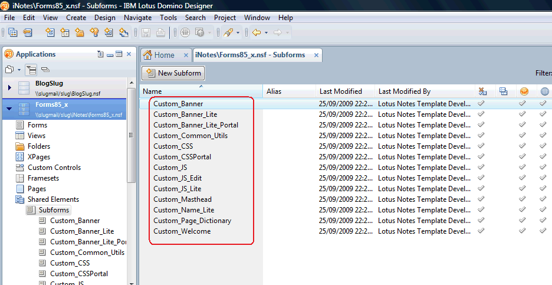This screenshot has height=285, width=552.
Task: Click the New Subform button
Action: (x=173, y=73)
